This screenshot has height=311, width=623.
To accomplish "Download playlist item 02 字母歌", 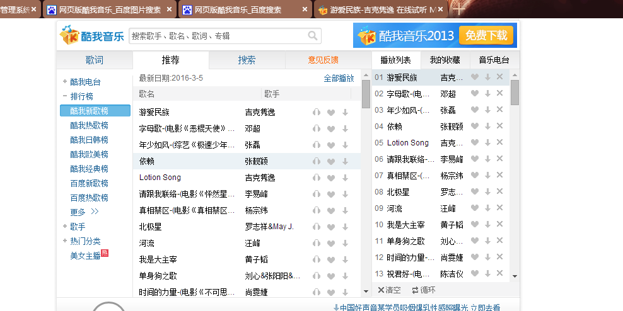I will click(487, 94).
